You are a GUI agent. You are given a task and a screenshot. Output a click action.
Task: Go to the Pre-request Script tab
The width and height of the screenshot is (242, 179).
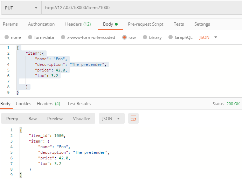tap(145, 24)
